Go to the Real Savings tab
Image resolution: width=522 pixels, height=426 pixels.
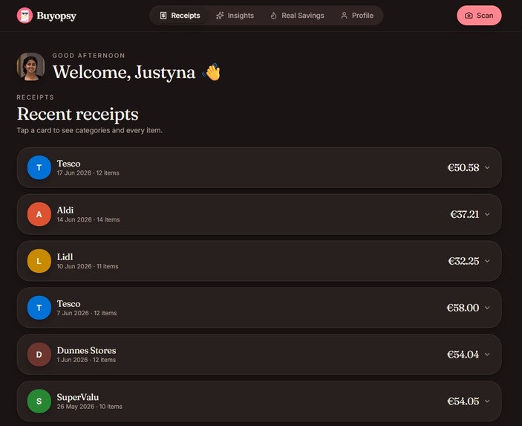coord(297,16)
